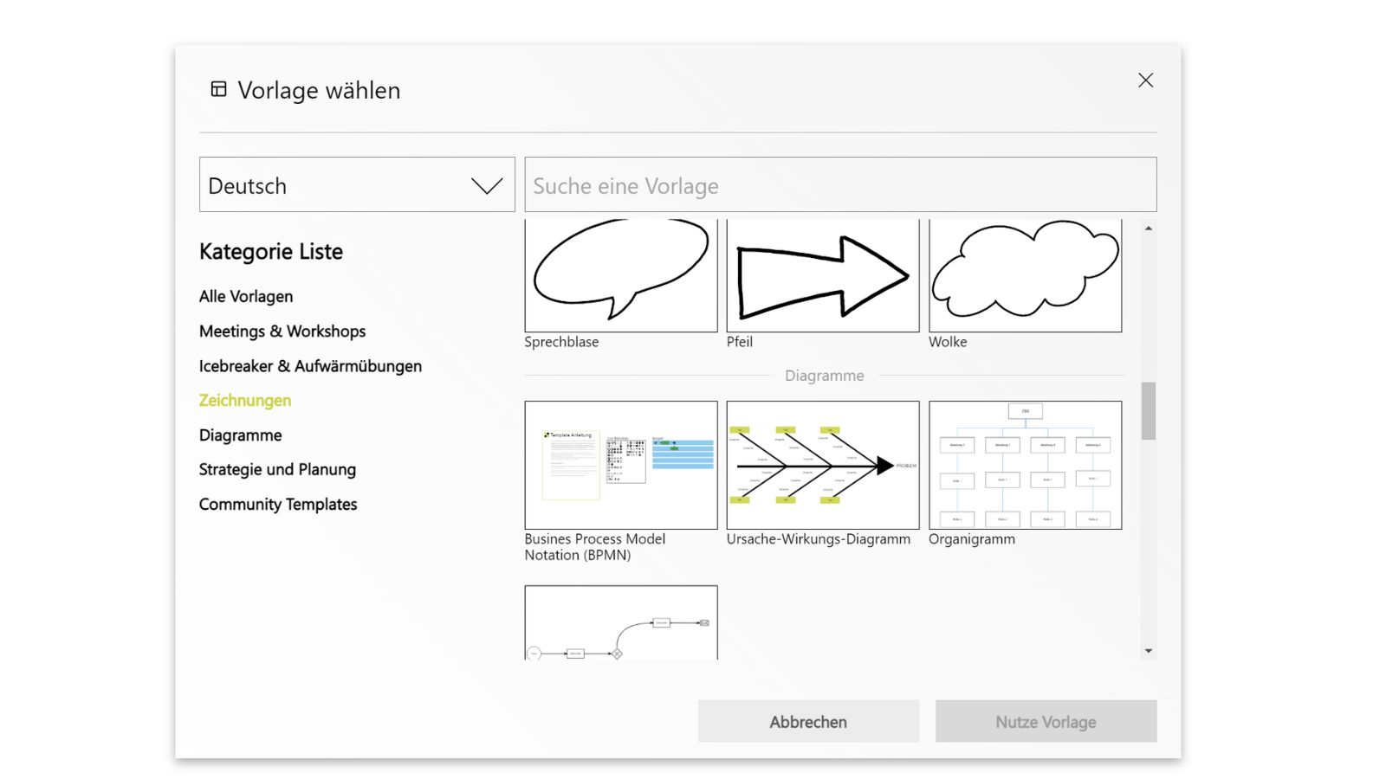
Task: Select the Zeichnungen category
Action: tap(245, 400)
